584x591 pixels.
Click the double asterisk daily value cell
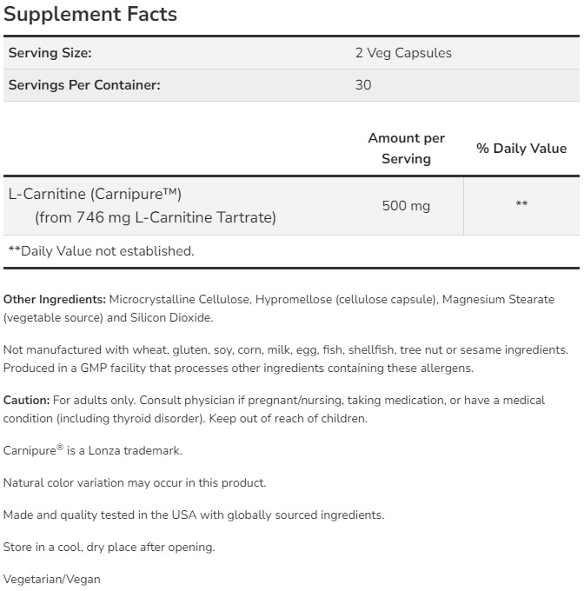[521, 206]
